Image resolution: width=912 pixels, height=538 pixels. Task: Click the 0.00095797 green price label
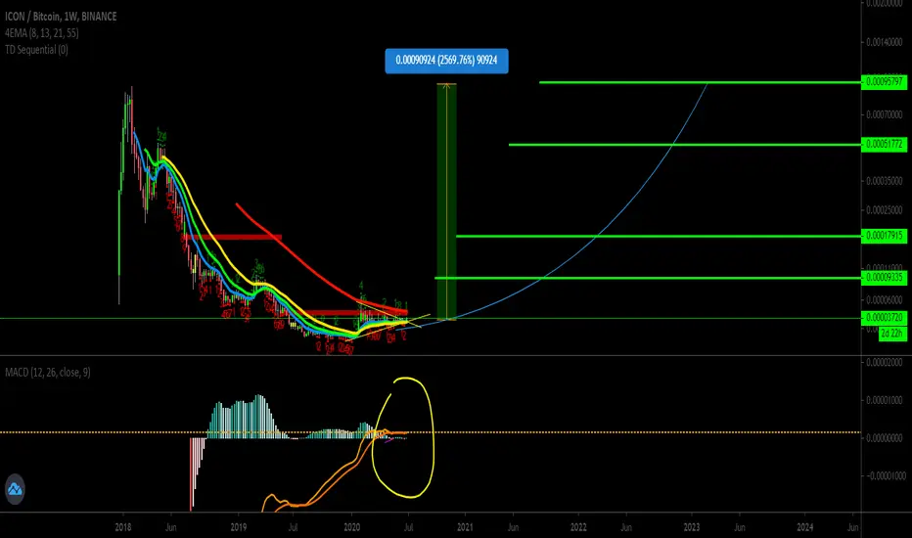pyautogui.click(x=884, y=81)
